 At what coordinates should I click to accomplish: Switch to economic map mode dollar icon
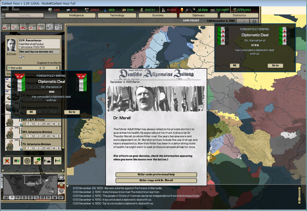click(x=24, y=198)
